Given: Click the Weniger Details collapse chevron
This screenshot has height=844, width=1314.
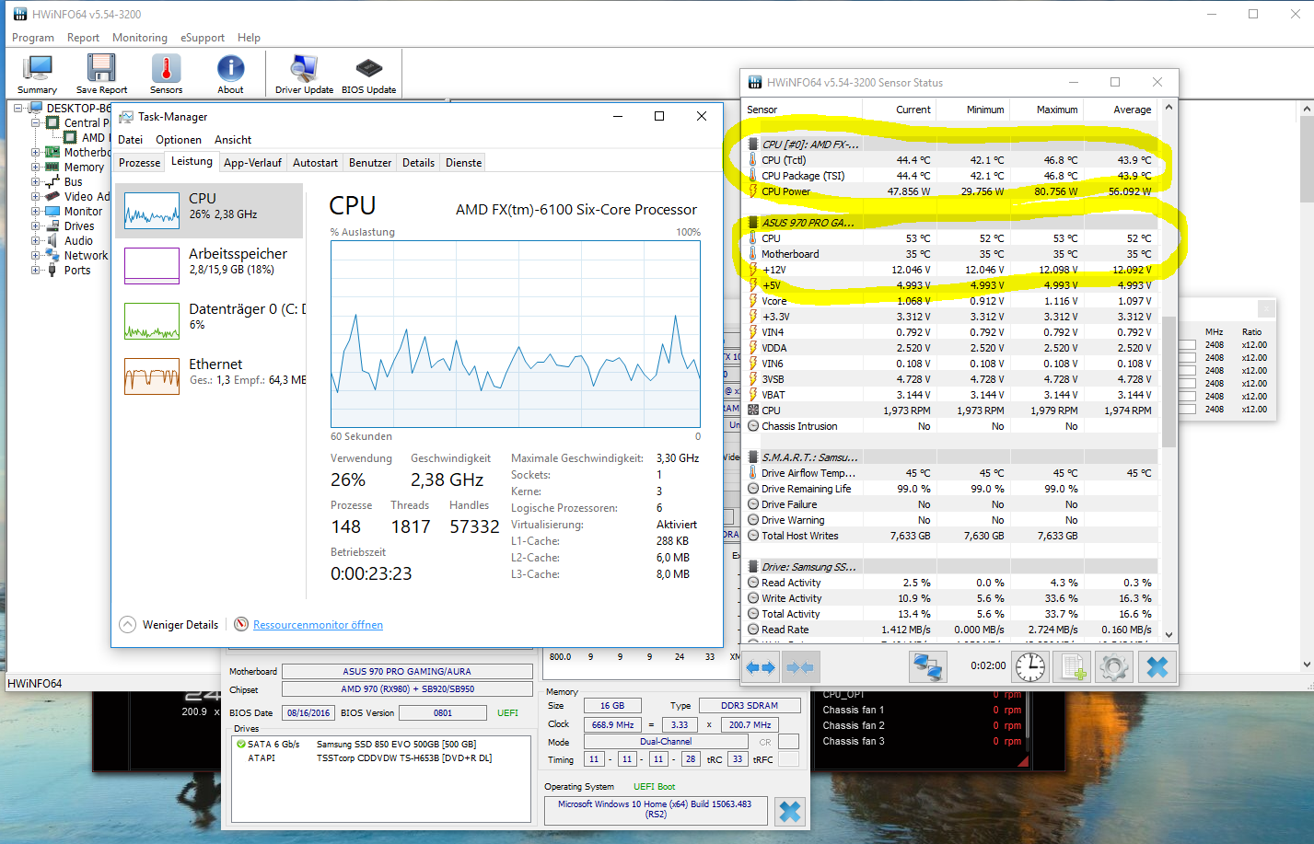Looking at the screenshot, I should (x=128, y=624).
